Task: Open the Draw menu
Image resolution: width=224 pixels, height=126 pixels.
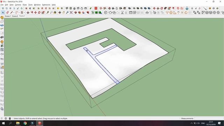Action: (25, 5)
